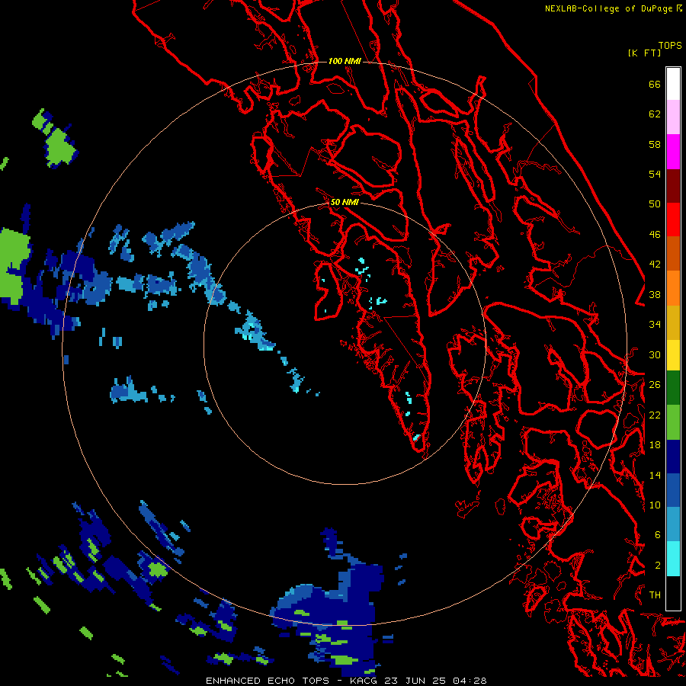Viewport: 686px width, 686px height.
Task: Pick the light green 22 kft swatch
Action: [673, 422]
